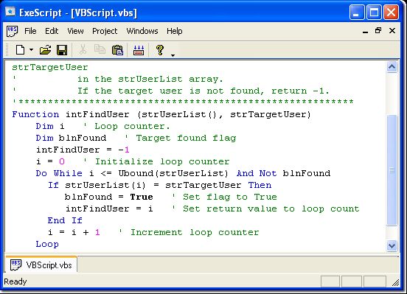Expand the New file dropdown arrow
Screen dimensions: 407x294
[x=32, y=49]
